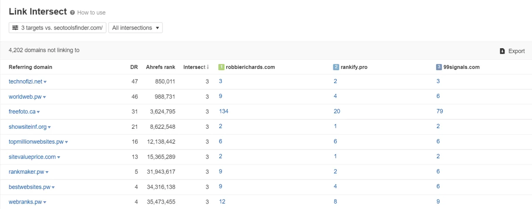Click the Ahrefs rank value 850,011

pos(165,81)
